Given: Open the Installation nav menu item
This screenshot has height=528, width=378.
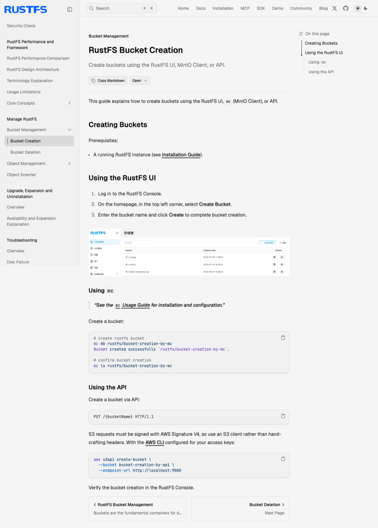Looking at the screenshot, I should tap(223, 8).
